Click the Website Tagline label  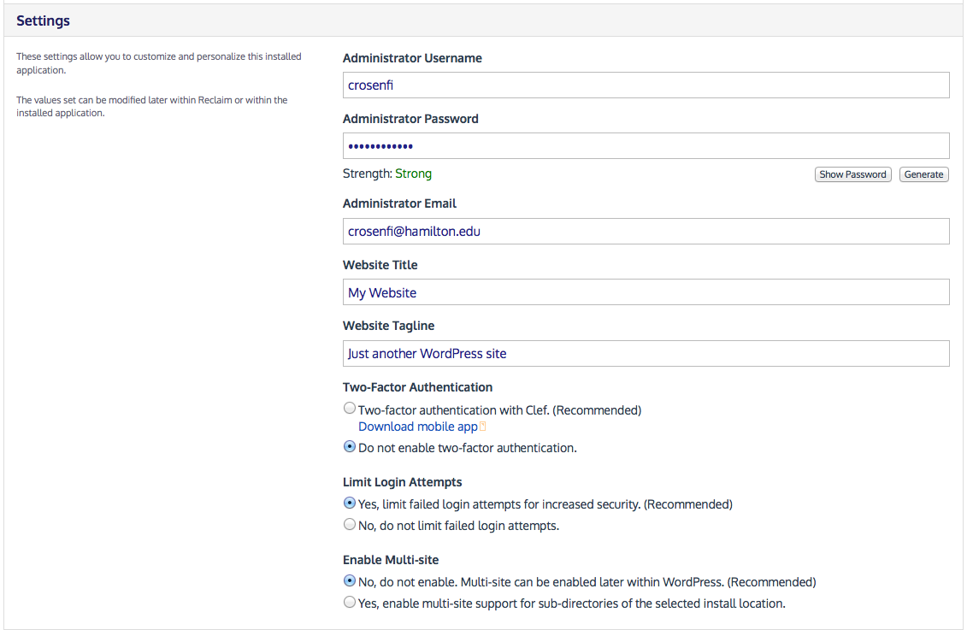[388, 326]
